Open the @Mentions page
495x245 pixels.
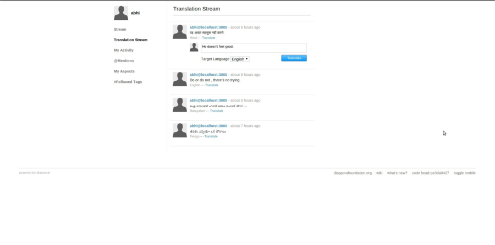pos(124,61)
